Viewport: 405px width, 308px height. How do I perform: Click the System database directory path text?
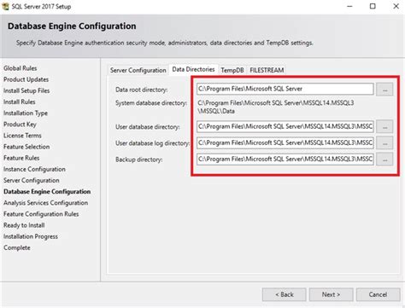point(276,107)
